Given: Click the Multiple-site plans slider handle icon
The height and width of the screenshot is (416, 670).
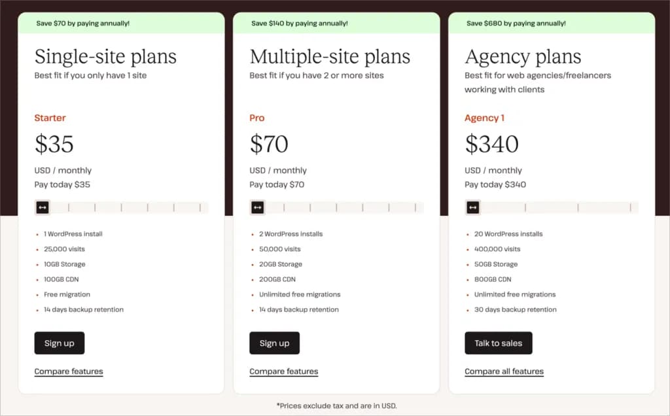Looking at the screenshot, I should pyautogui.click(x=258, y=207).
